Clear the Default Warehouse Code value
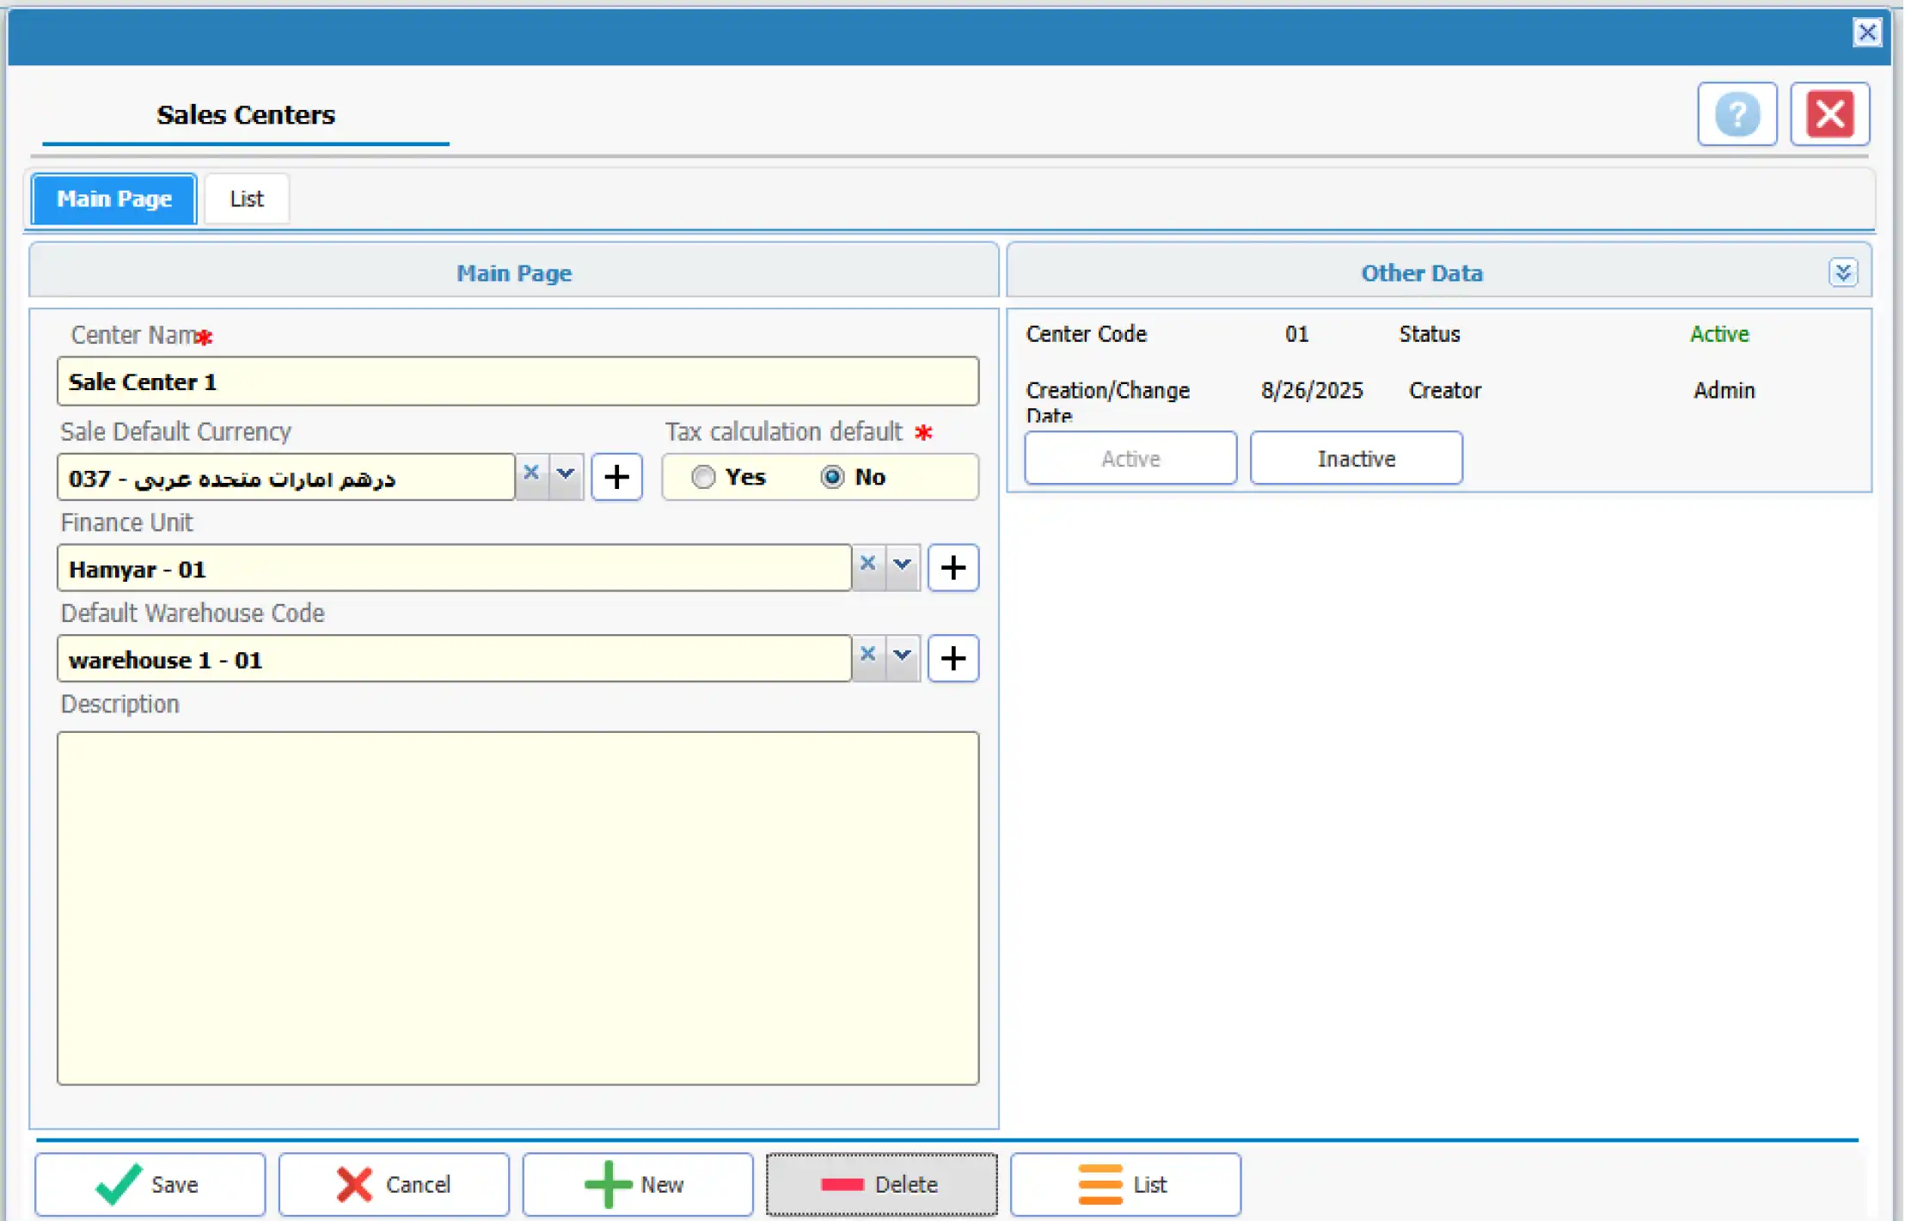 (x=867, y=655)
